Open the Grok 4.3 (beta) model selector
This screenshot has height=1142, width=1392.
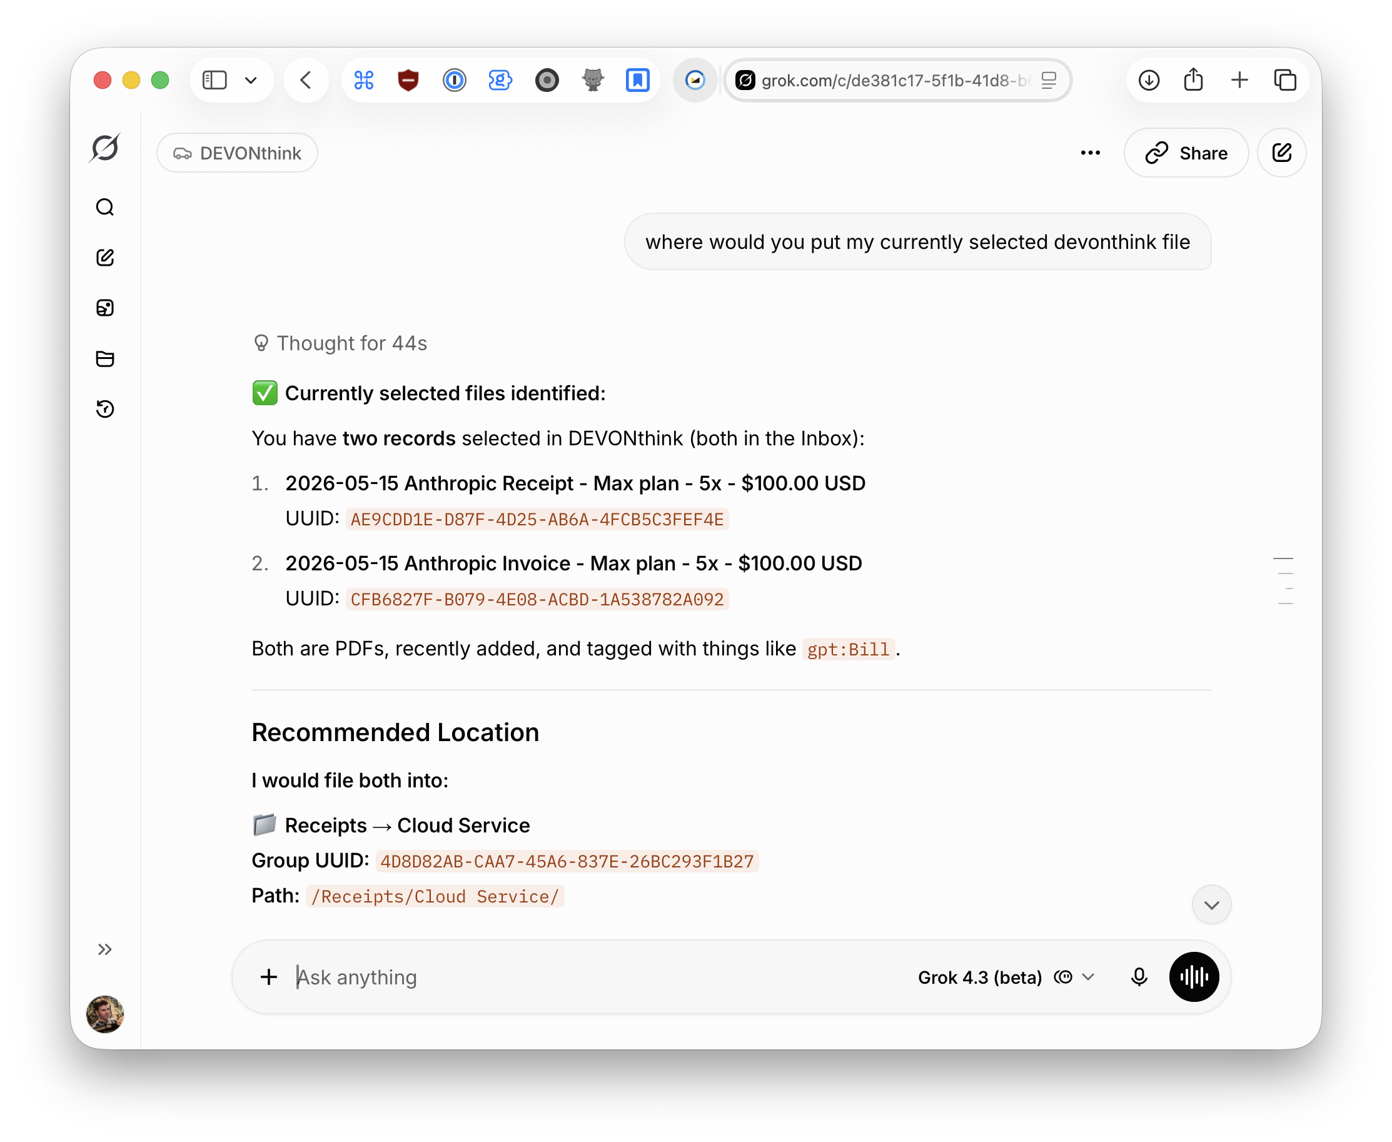tap(1007, 978)
